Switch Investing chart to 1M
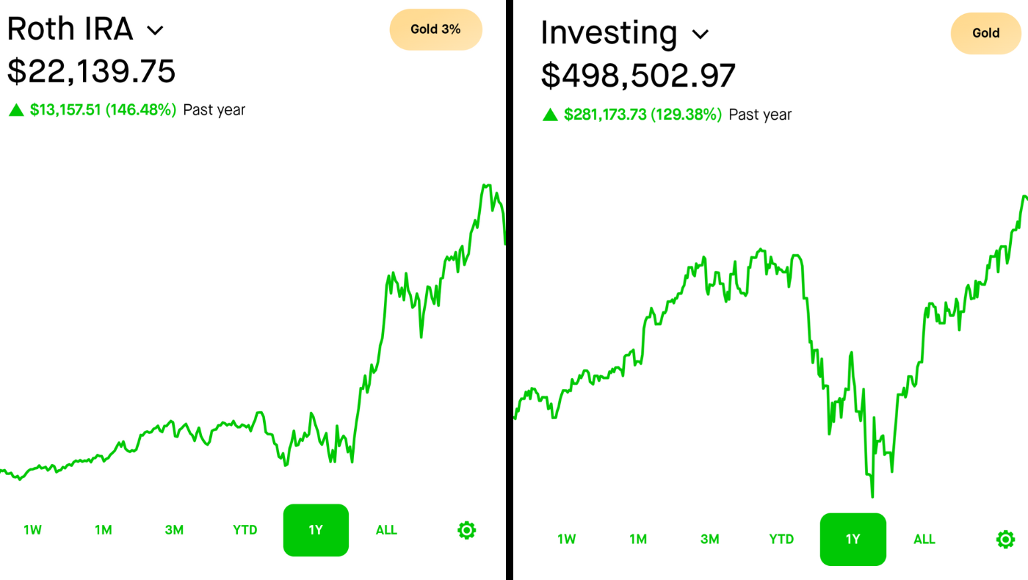1028x580 pixels. tap(637, 540)
